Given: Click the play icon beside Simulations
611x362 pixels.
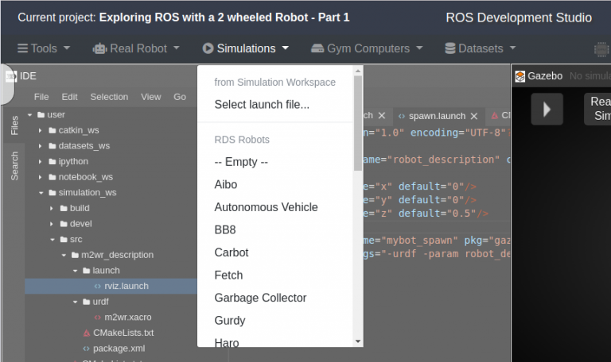Looking at the screenshot, I should coord(208,48).
